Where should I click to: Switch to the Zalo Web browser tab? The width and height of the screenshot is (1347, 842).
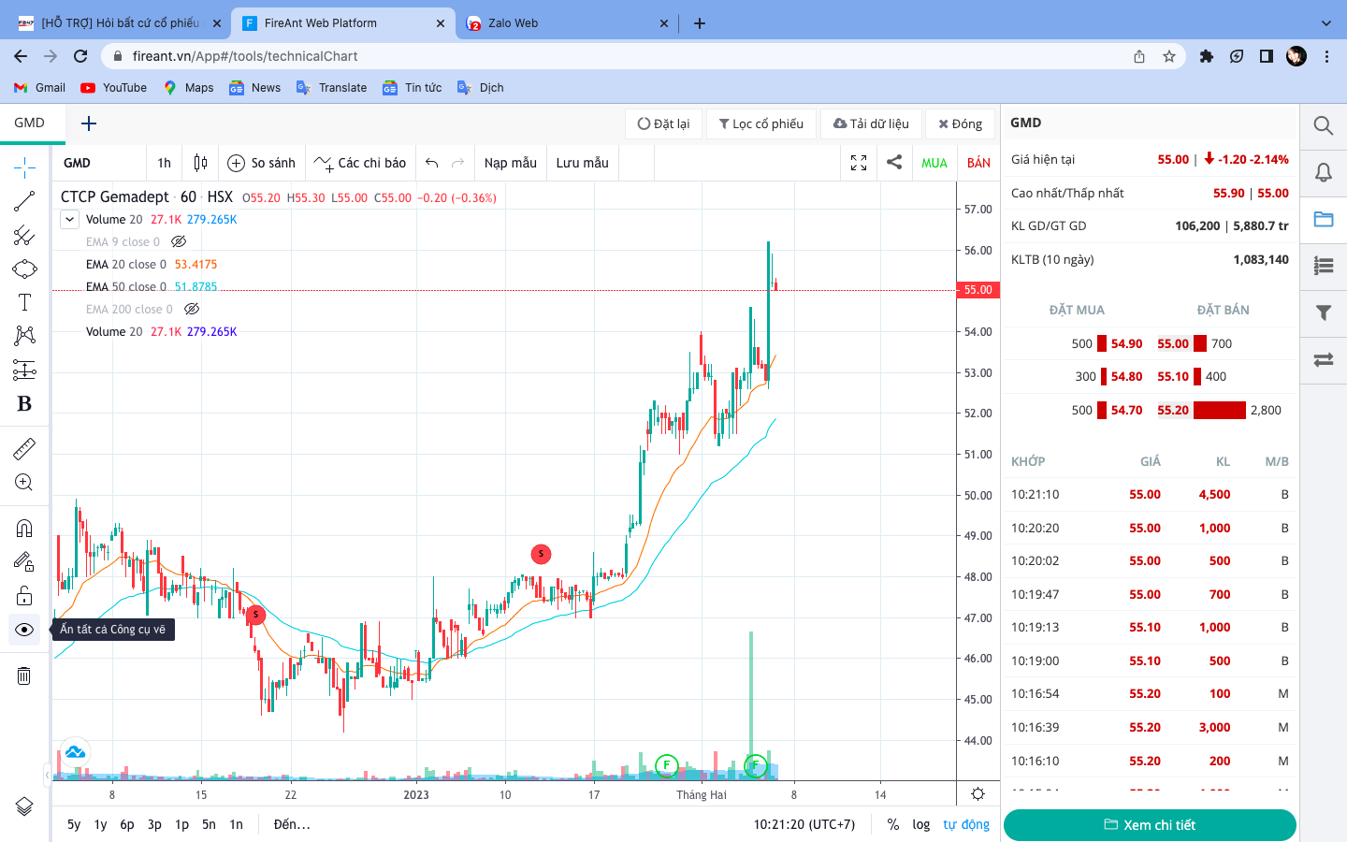tap(568, 23)
